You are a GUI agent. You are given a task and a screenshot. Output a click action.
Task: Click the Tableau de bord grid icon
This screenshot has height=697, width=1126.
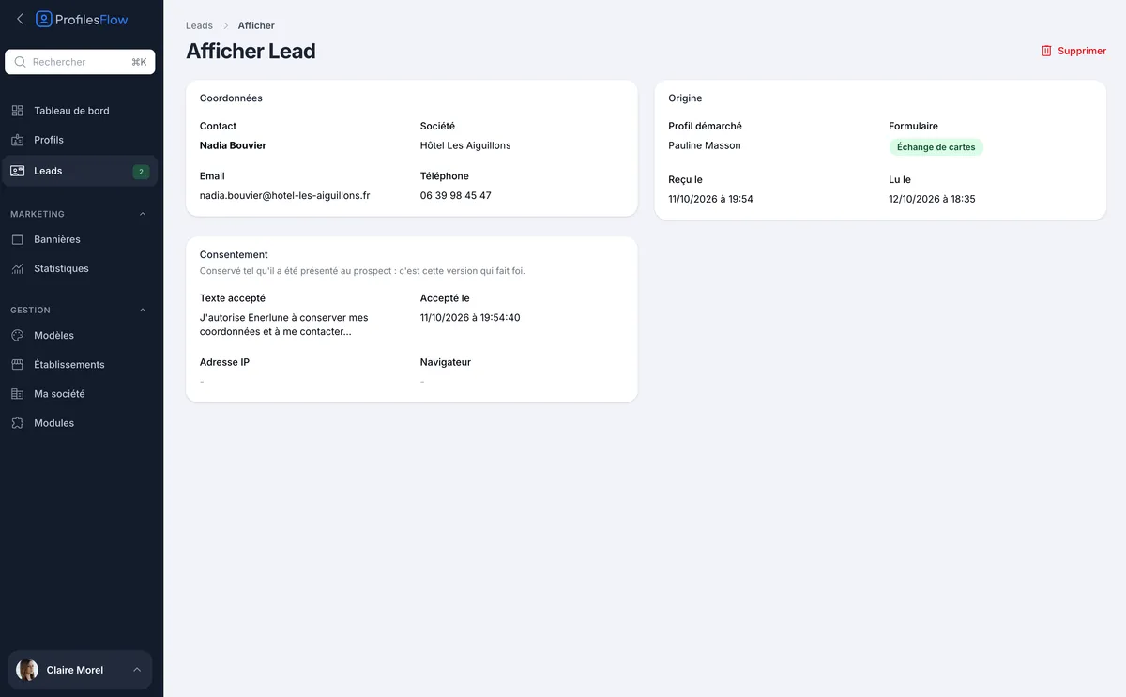[17, 111]
